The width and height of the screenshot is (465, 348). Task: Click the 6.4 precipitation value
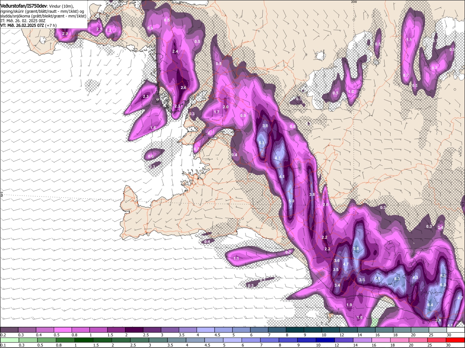430,305
